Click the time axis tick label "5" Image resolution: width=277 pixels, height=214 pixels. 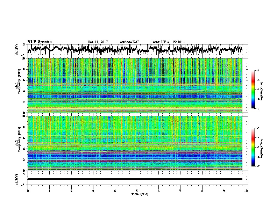point(137,191)
